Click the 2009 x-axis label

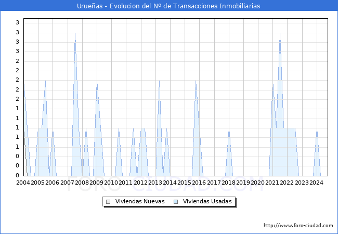coord(96,183)
